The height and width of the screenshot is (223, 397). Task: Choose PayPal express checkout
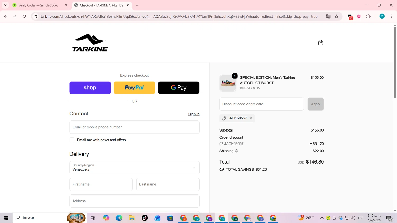point(134,88)
